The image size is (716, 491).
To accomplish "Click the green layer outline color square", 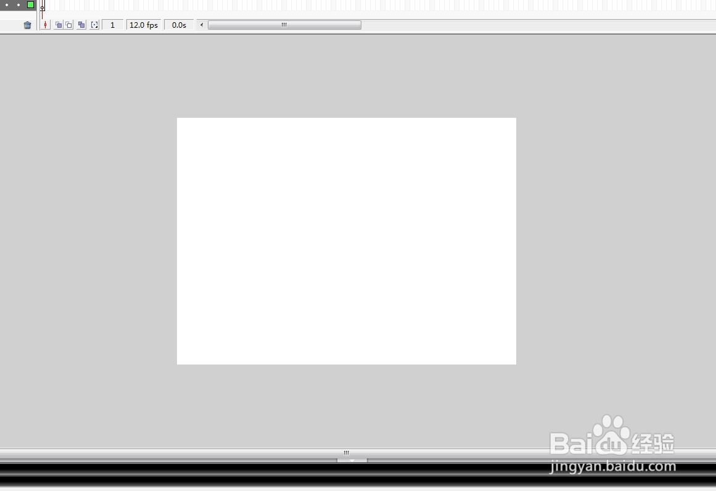I will tap(31, 4).
